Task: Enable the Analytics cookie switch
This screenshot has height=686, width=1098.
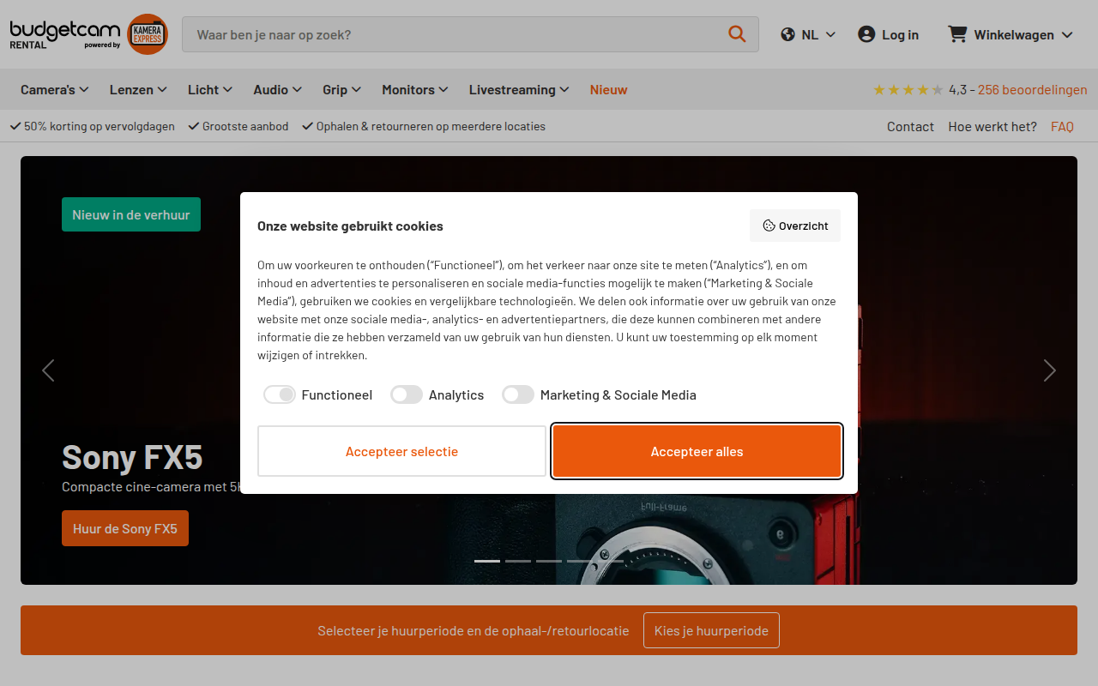Action: pyautogui.click(x=407, y=394)
